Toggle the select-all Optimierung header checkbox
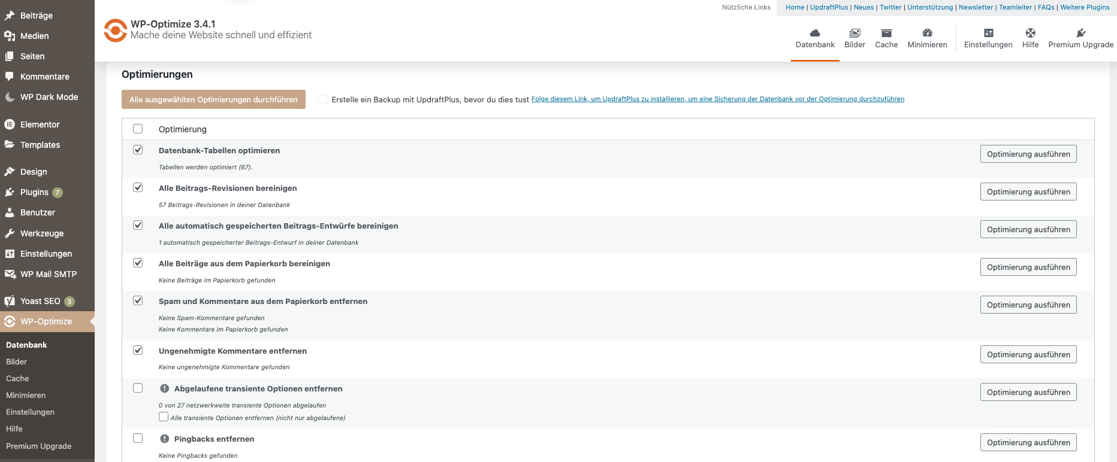Viewport: 1117px width, 462px height. [x=138, y=129]
